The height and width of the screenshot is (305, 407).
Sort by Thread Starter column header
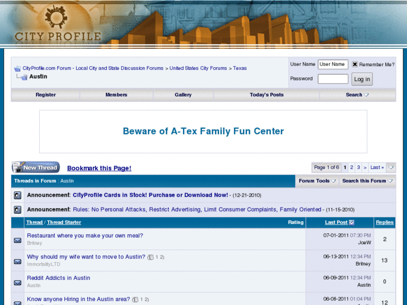pyautogui.click(x=64, y=223)
